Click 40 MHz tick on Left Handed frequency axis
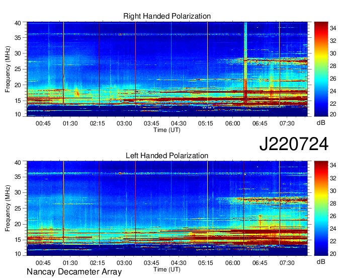342x278 pixels. (x=18, y=163)
